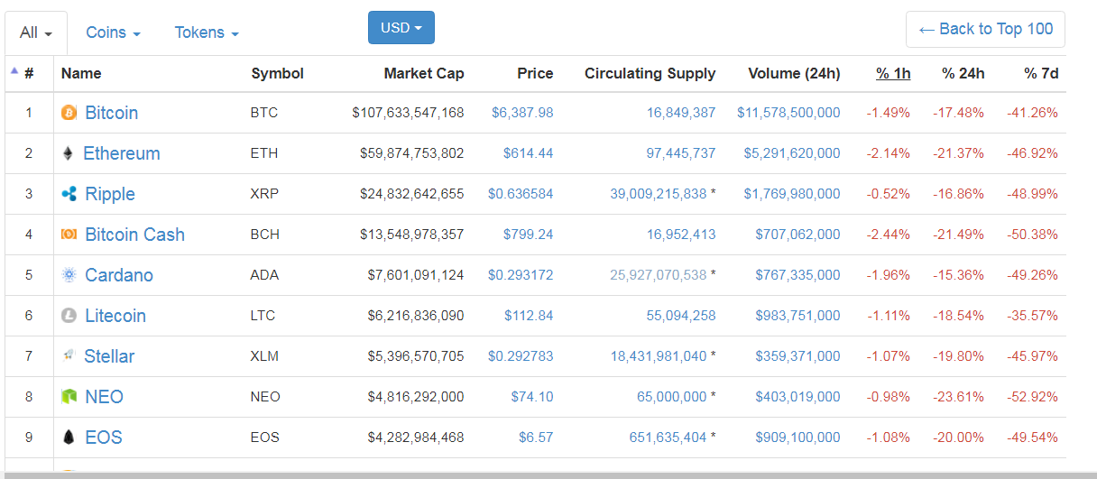1097x479 pixels.
Task: Select the XLM symbol cell
Action: [x=264, y=356]
